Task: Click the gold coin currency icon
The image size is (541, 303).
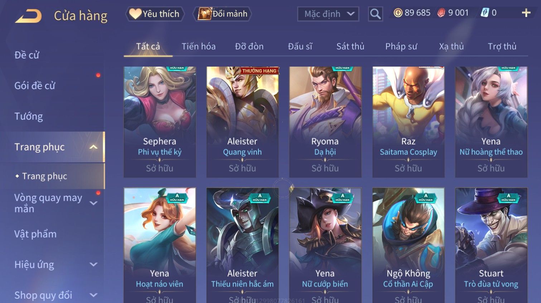Action: tap(398, 13)
